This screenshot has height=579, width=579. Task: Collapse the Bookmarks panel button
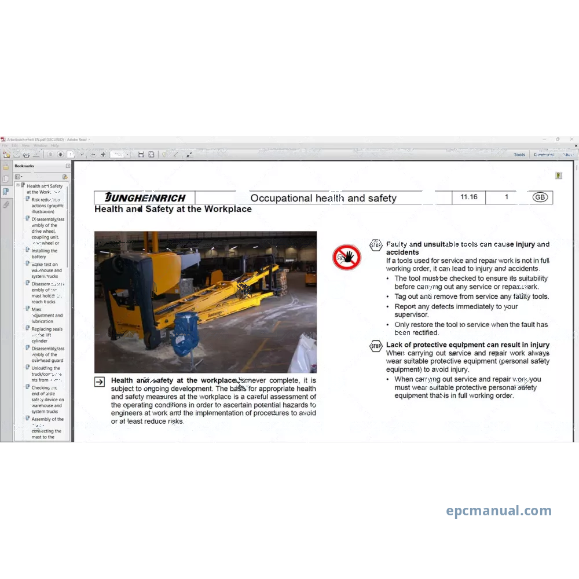68,166
